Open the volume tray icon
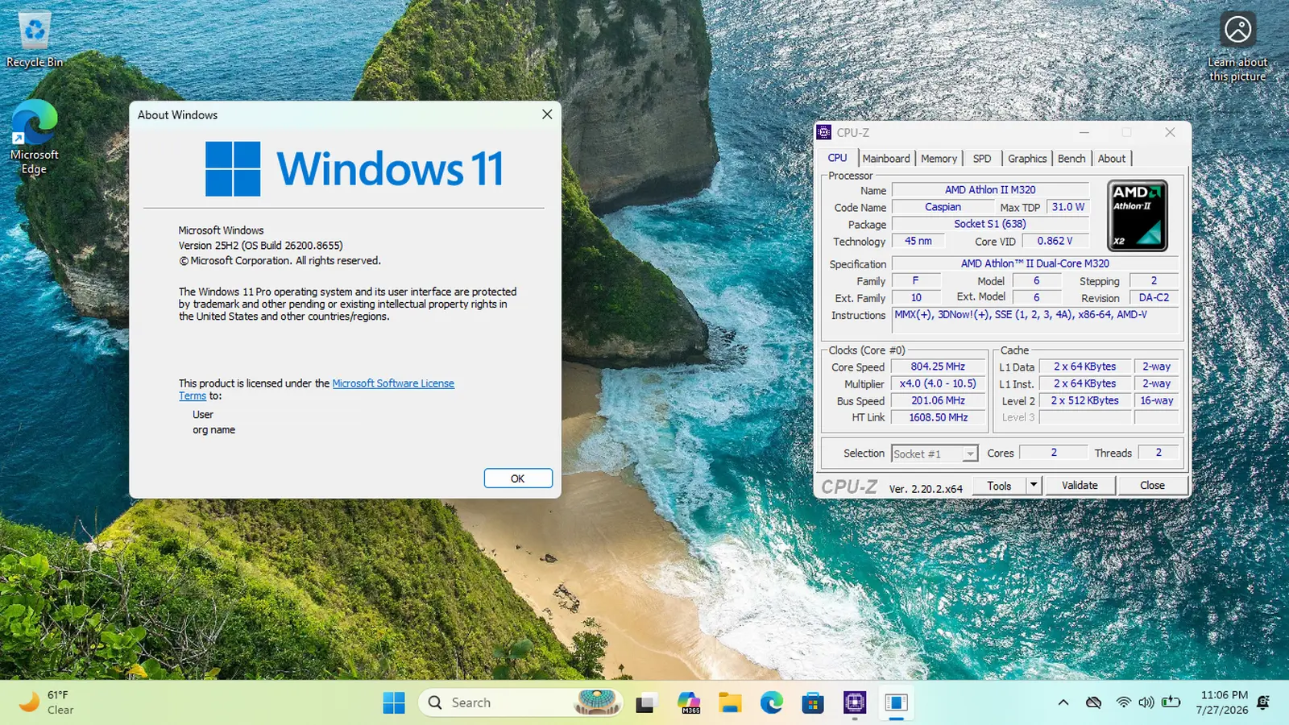Image resolution: width=1289 pixels, height=725 pixels. 1146,702
